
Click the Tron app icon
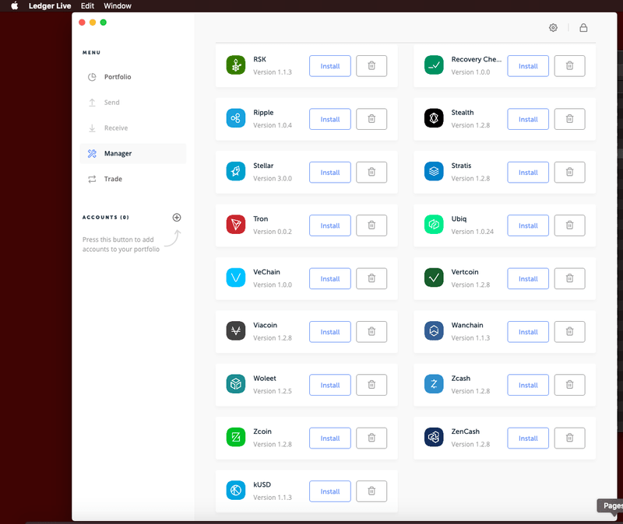pyautogui.click(x=235, y=225)
